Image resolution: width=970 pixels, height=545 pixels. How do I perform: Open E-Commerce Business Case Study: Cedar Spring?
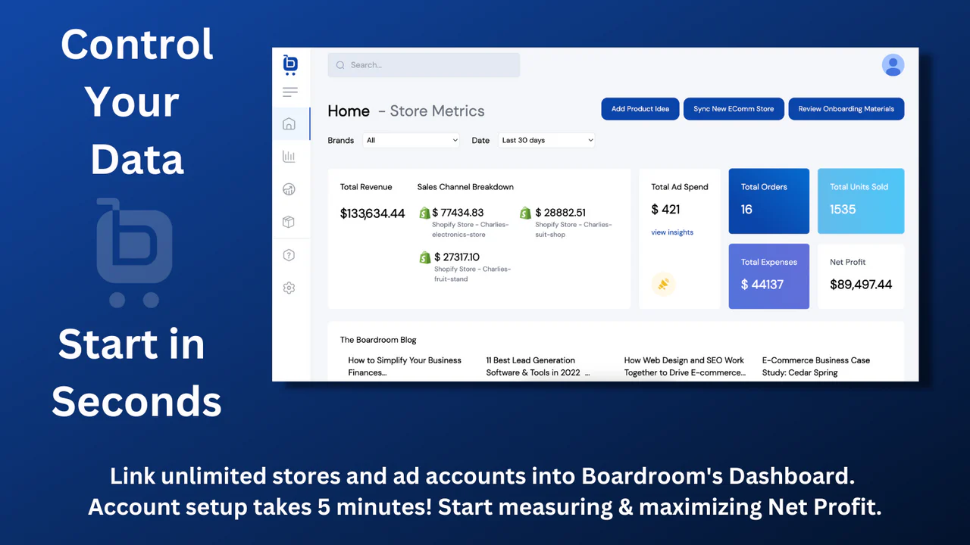[x=815, y=366]
